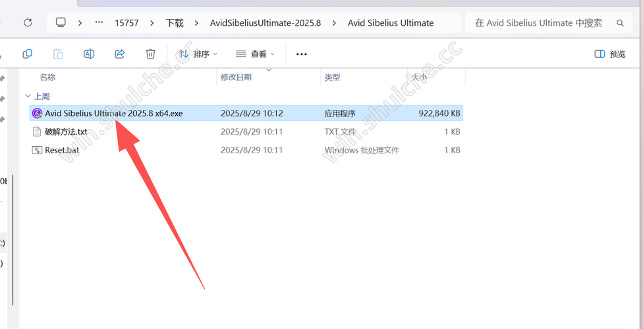Click the TXT 文件 type cell
The width and height of the screenshot is (643, 329).
[341, 132]
